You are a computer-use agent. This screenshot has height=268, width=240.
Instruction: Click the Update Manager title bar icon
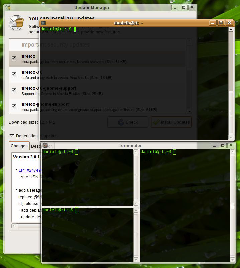[8, 8]
